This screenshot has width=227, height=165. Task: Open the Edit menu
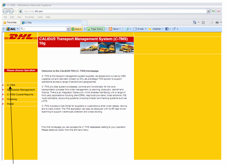(12, 17)
